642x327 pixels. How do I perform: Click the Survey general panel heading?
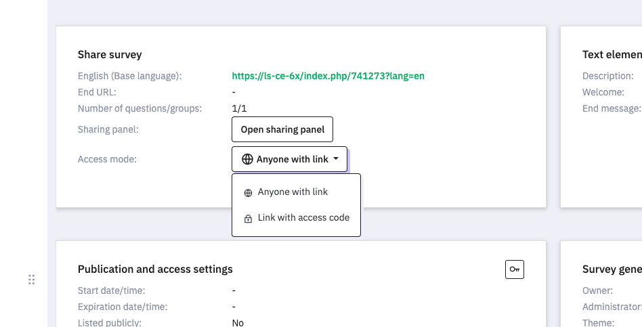point(612,269)
